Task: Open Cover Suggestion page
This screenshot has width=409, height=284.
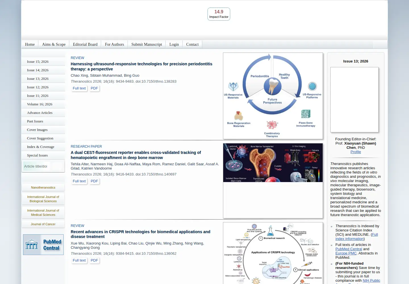Action: (x=43, y=138)
